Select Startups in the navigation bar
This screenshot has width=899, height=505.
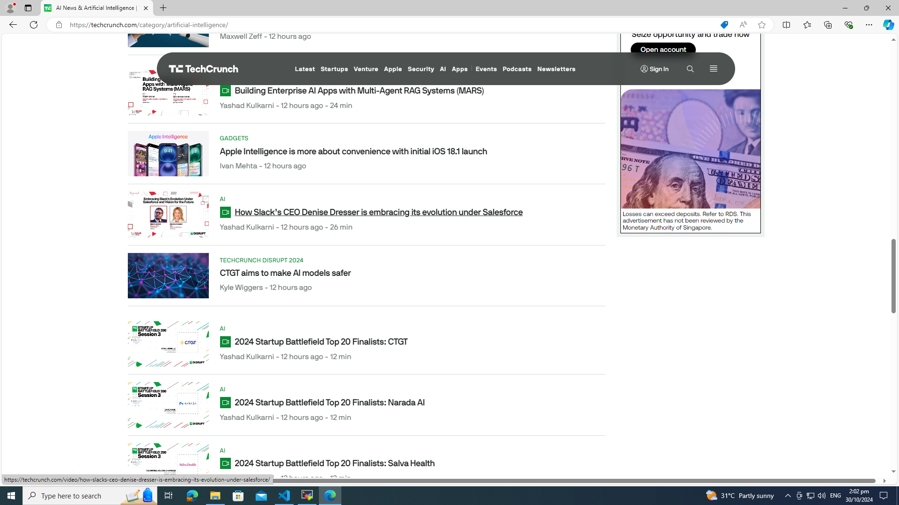(x=334, y=69)
